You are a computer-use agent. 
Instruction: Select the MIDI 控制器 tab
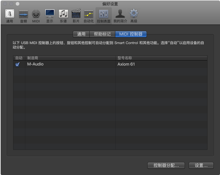[131, 34]
